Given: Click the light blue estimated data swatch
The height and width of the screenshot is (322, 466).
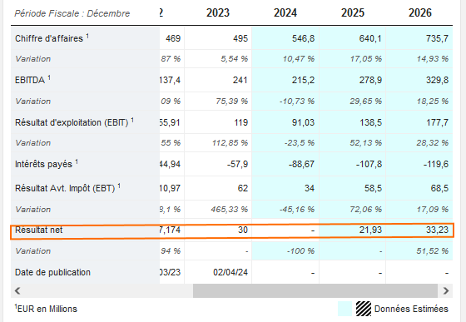Looking at the screenshot, I should pos(345,309).
